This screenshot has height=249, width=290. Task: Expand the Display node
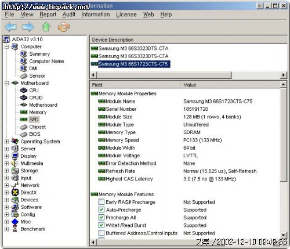pyautogui.click(x=6, y=156)
